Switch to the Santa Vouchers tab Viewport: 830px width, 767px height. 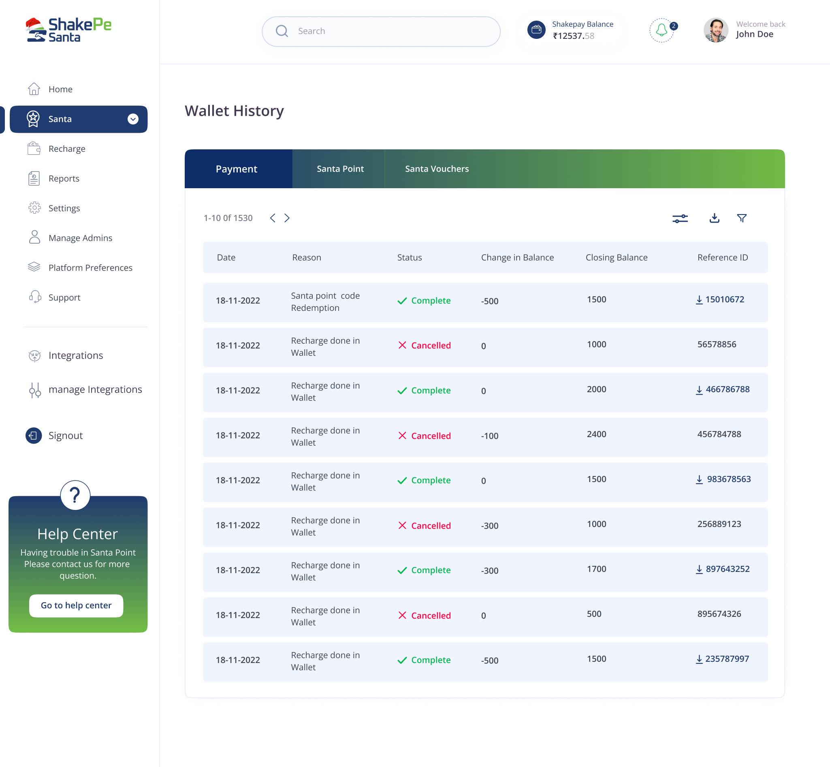[437, 169]
